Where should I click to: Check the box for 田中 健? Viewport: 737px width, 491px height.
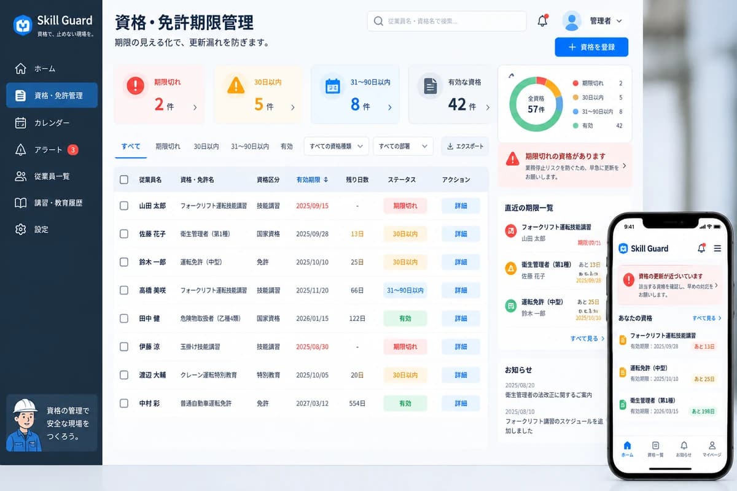click(x=124, y=319)
